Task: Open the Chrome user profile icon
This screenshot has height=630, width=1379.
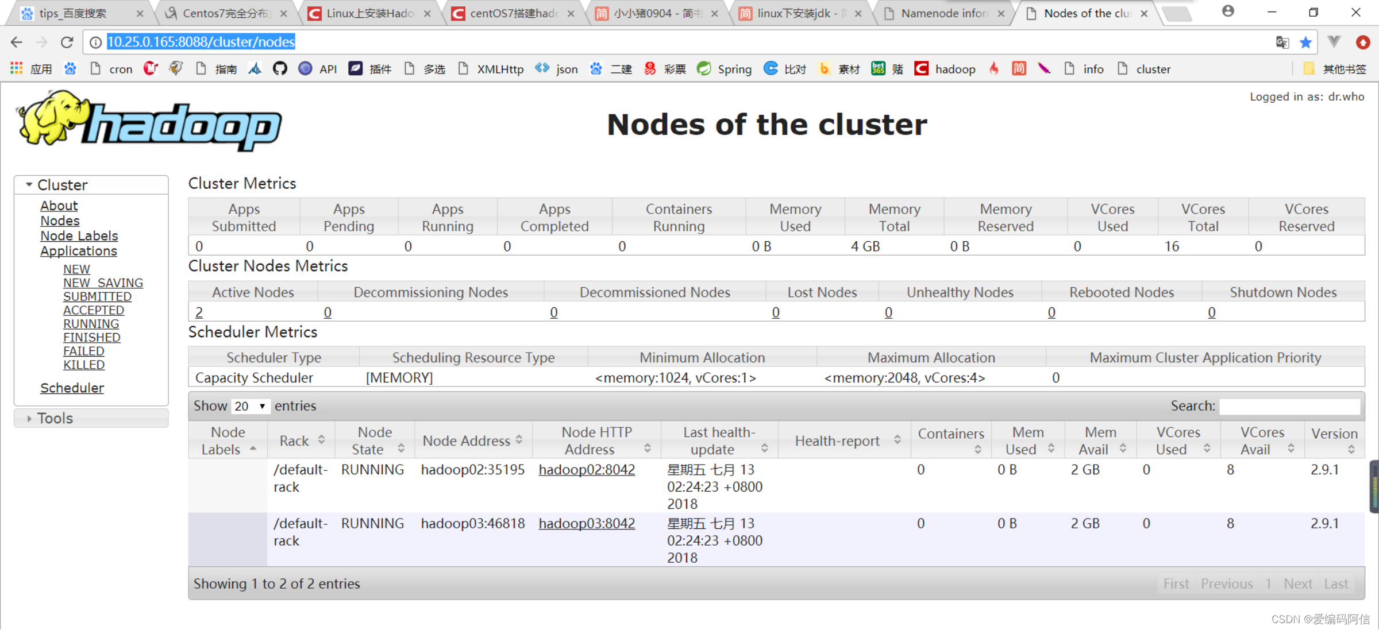Action: point(1228,11)
